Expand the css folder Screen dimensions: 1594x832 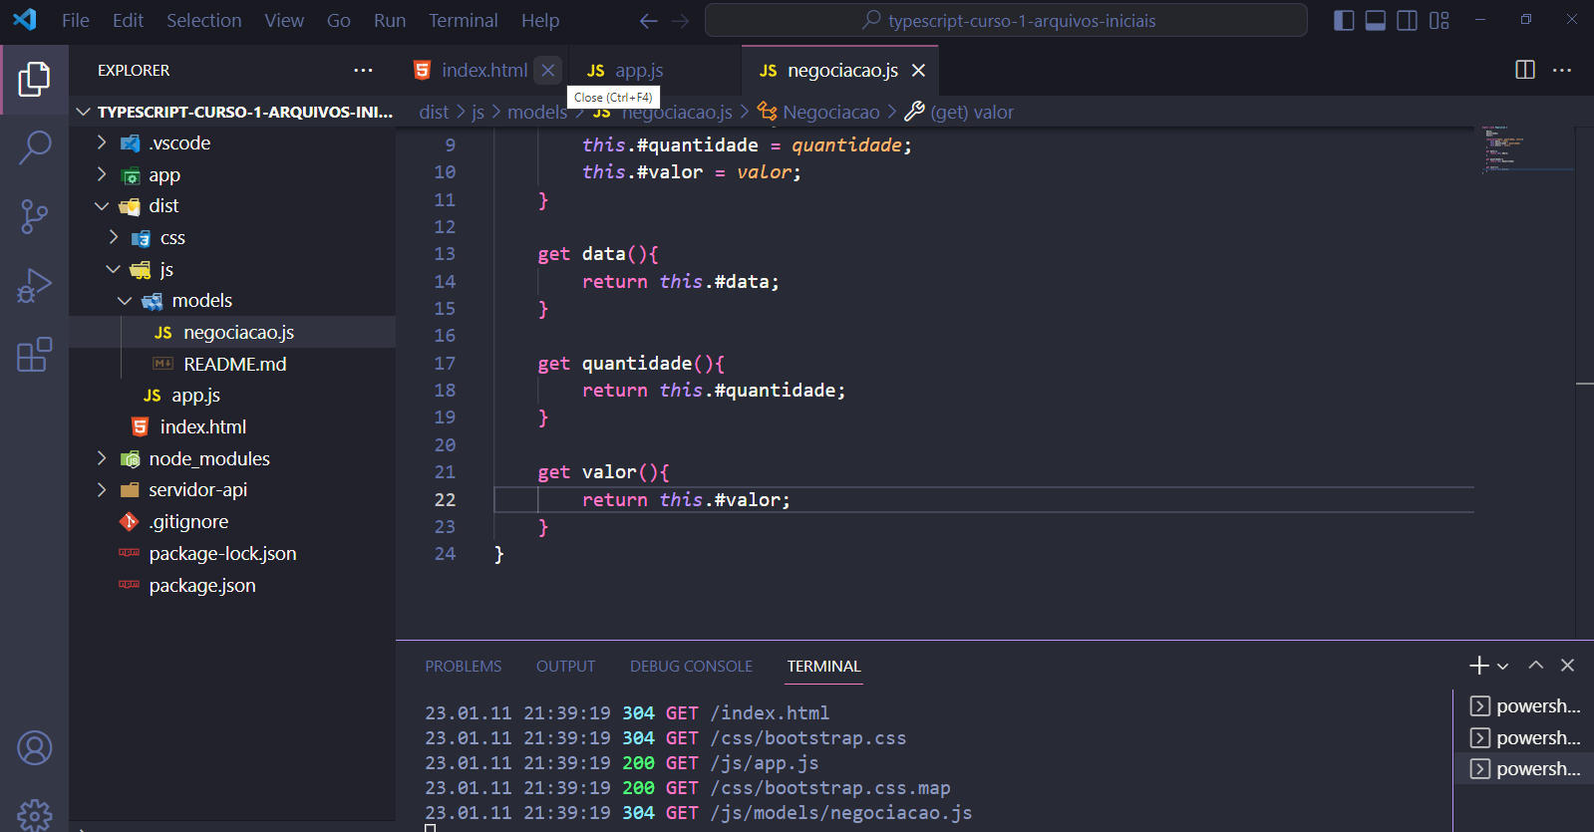(x=114, y=237)
